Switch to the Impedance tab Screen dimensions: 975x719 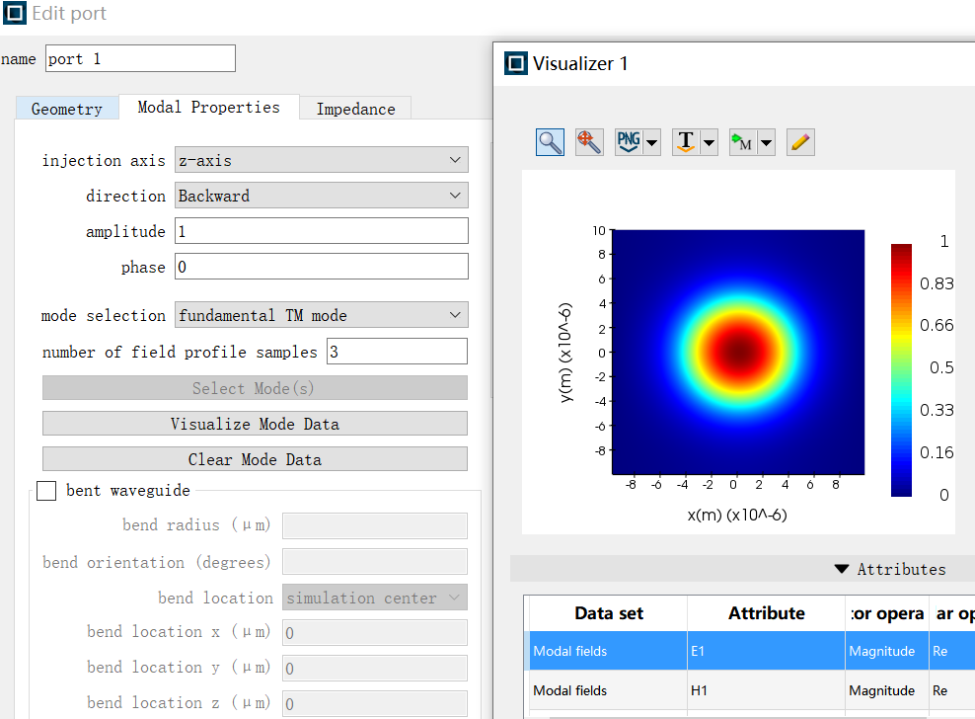coord(355,109)
